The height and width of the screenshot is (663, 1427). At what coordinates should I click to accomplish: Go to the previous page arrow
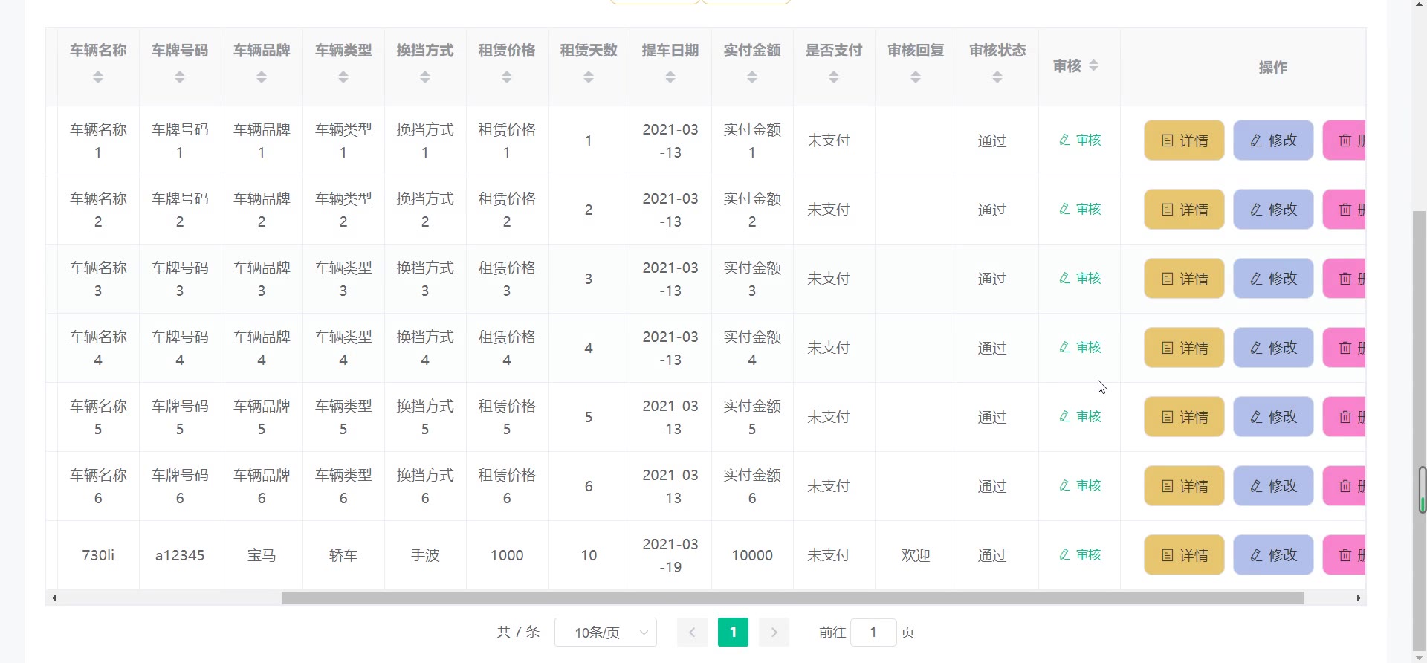point(692,633)
